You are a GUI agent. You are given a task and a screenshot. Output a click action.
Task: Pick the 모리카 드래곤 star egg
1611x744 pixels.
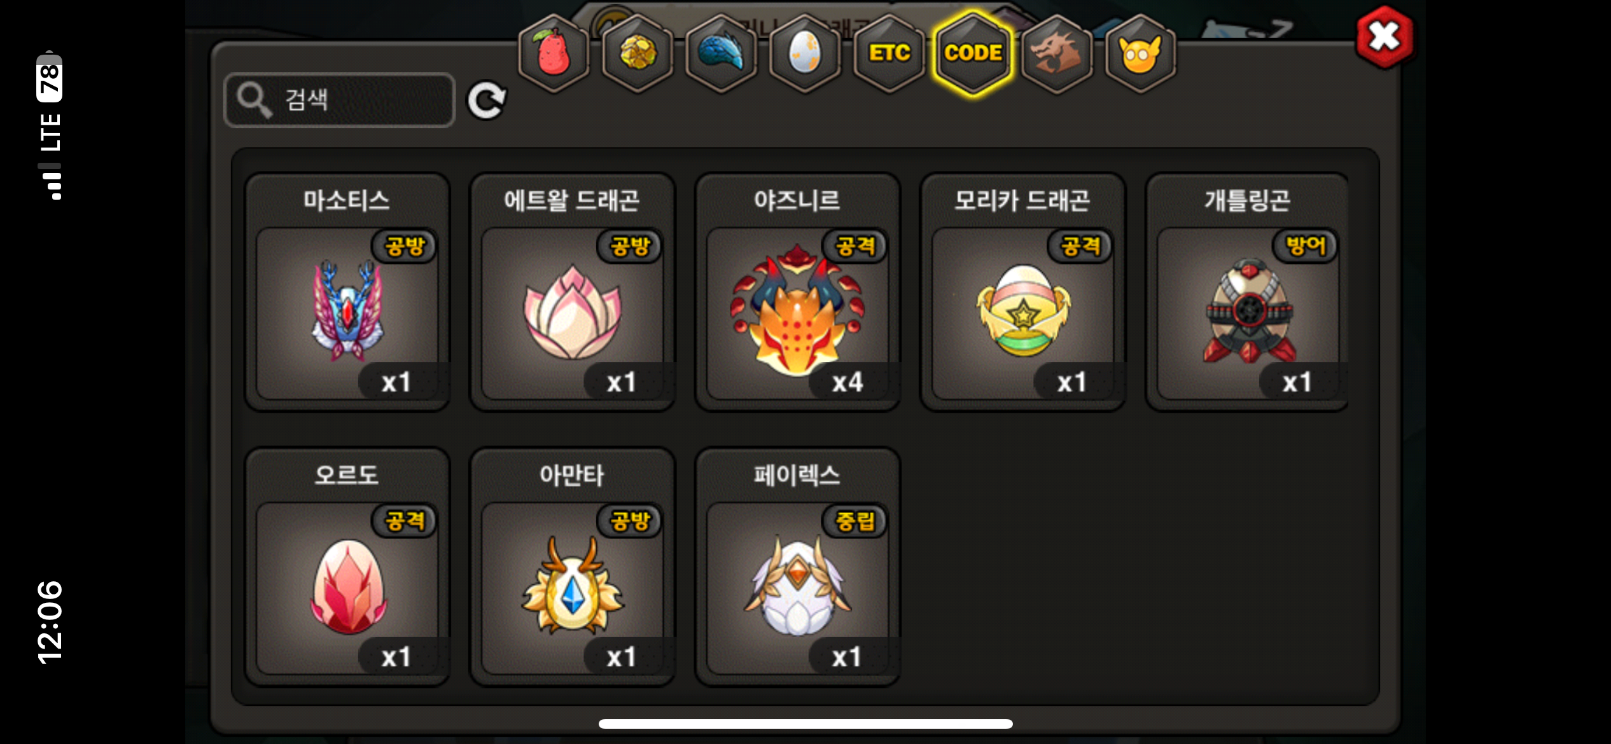(x=1023, y=293)
